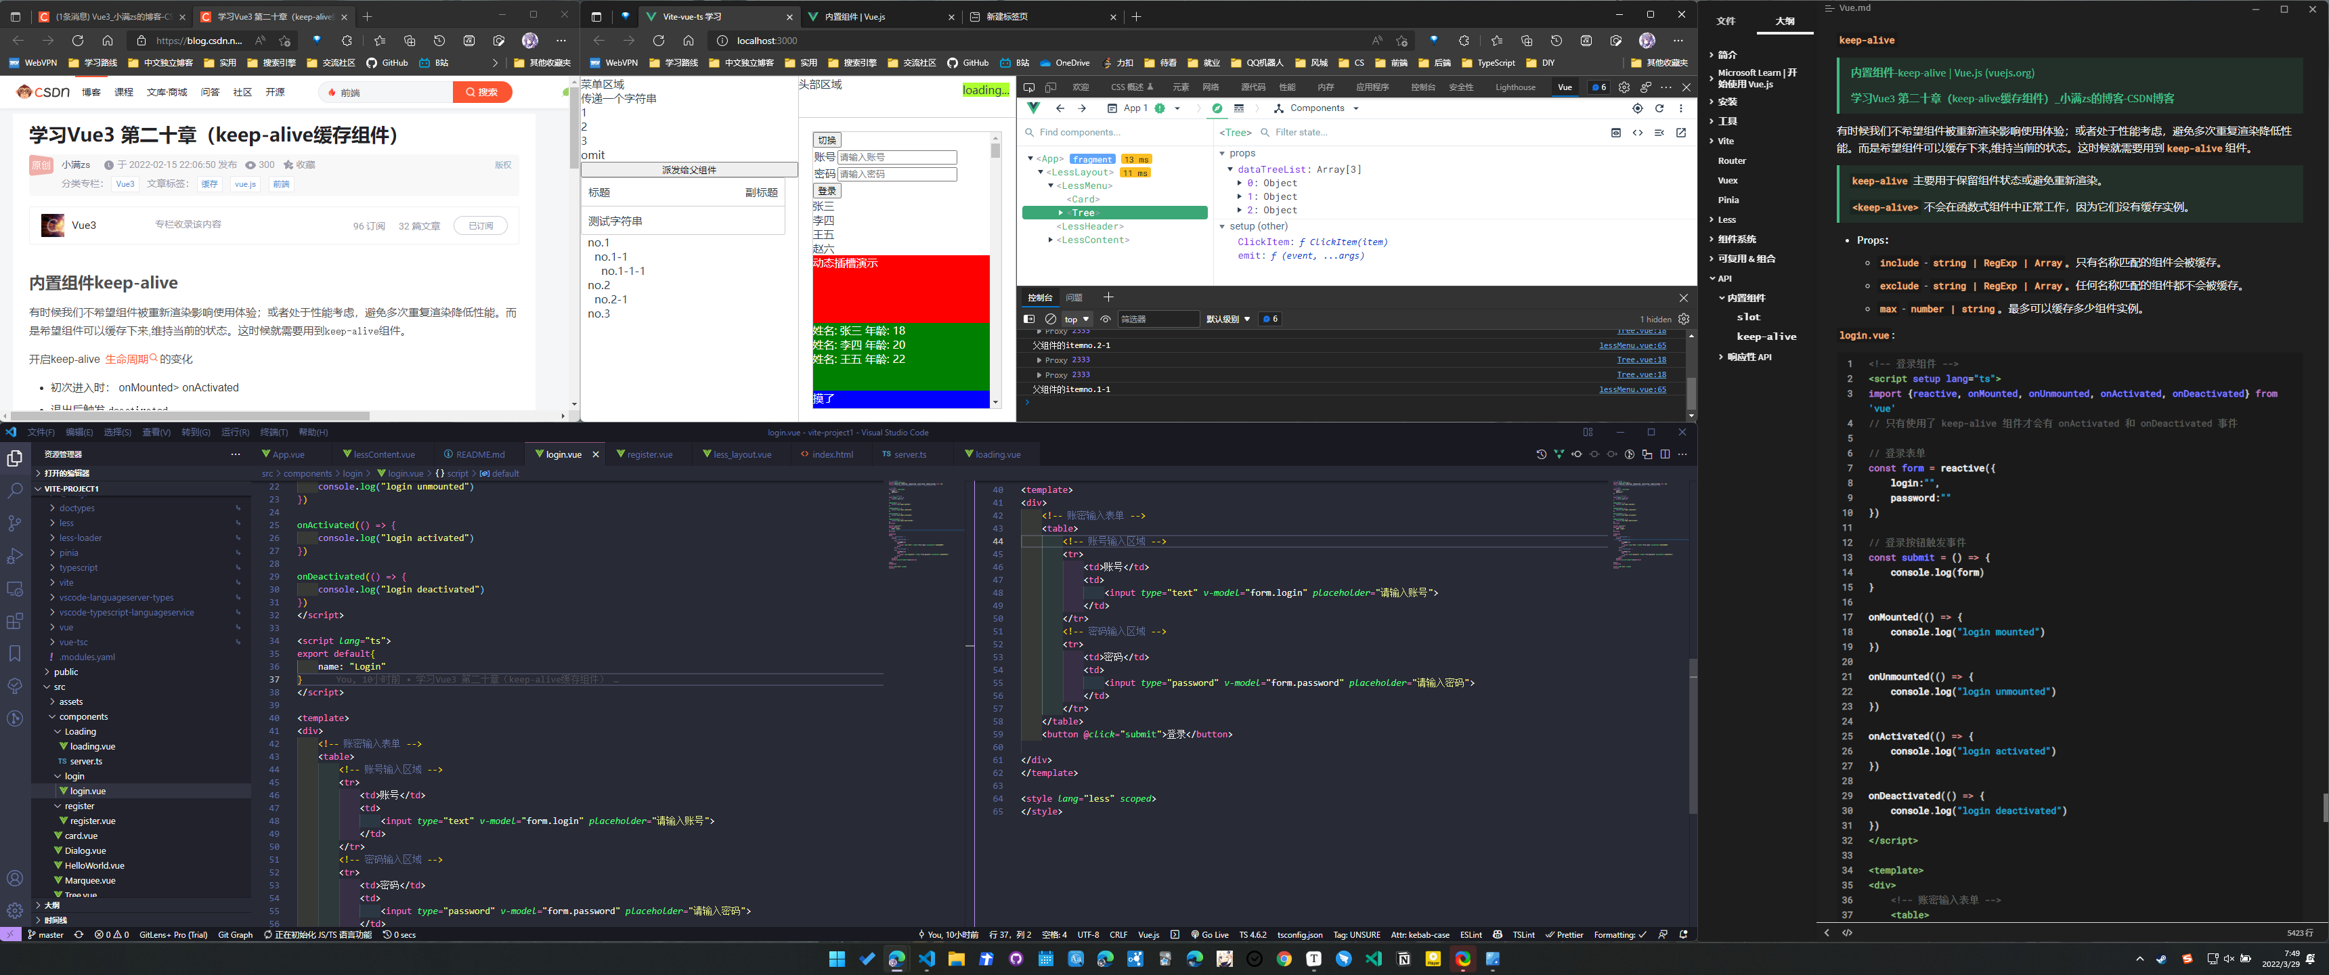Click orange 搜索 button on CSDN page
Viewport: 2329px width, 975px height.
[482, 92]
